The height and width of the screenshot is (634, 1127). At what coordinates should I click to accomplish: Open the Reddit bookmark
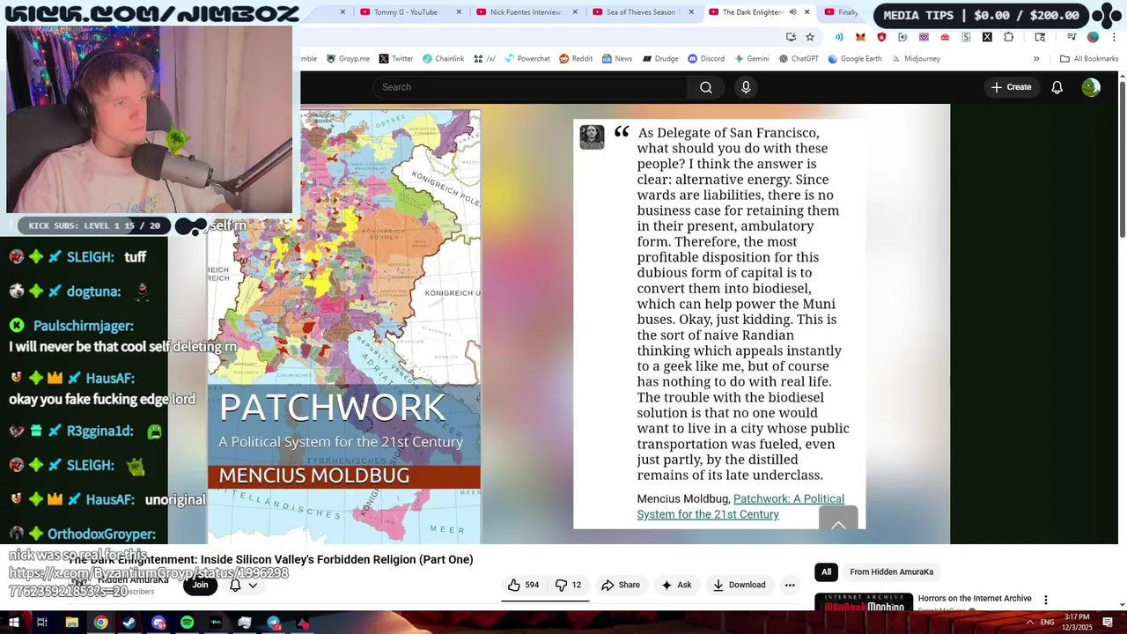576,59
